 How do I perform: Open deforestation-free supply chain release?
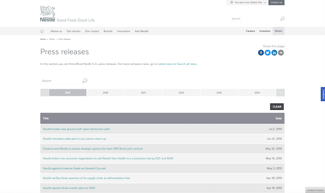coord(86,178)
